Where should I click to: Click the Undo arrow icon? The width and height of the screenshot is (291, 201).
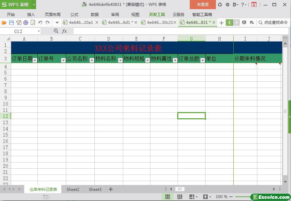[x=40, y=23]
